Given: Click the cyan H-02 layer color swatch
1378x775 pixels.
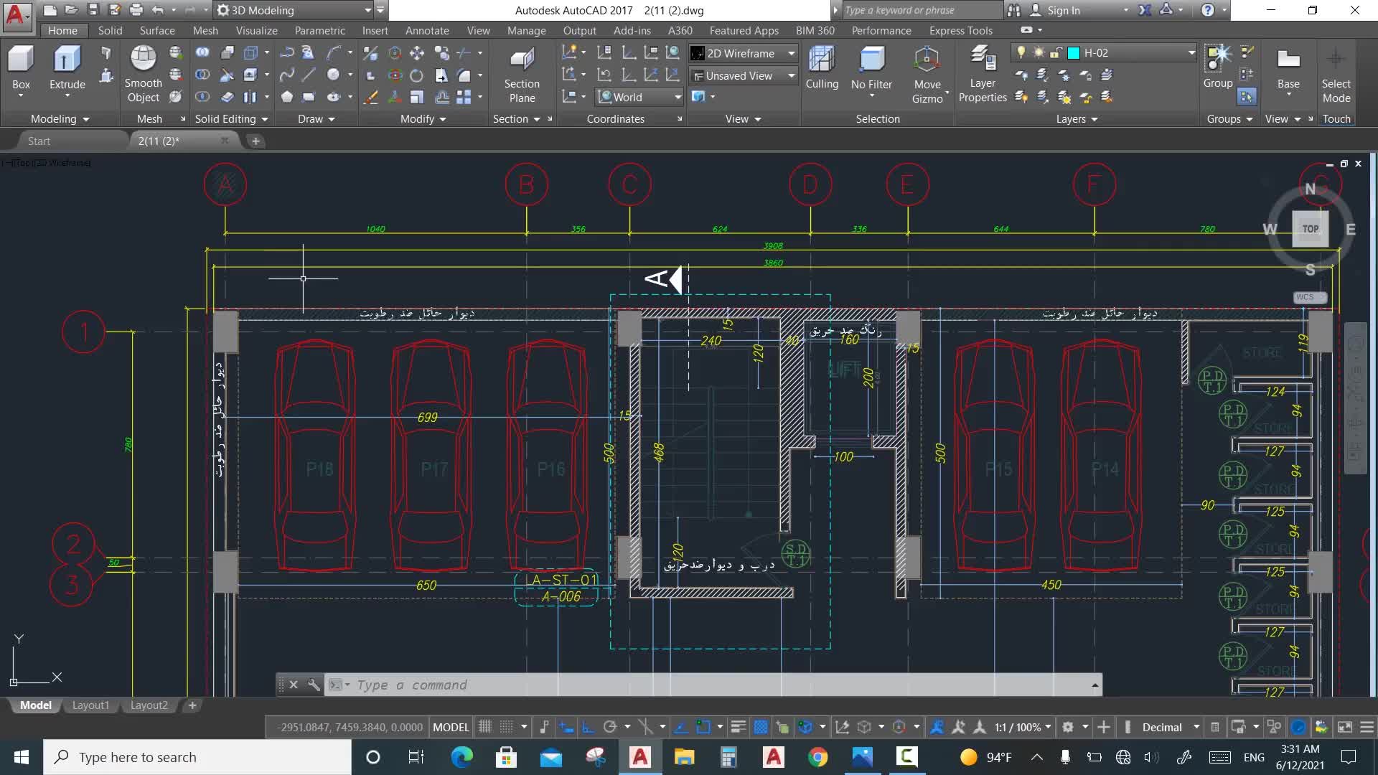Looking at the screenshot, I should [x=1074, y=52].
